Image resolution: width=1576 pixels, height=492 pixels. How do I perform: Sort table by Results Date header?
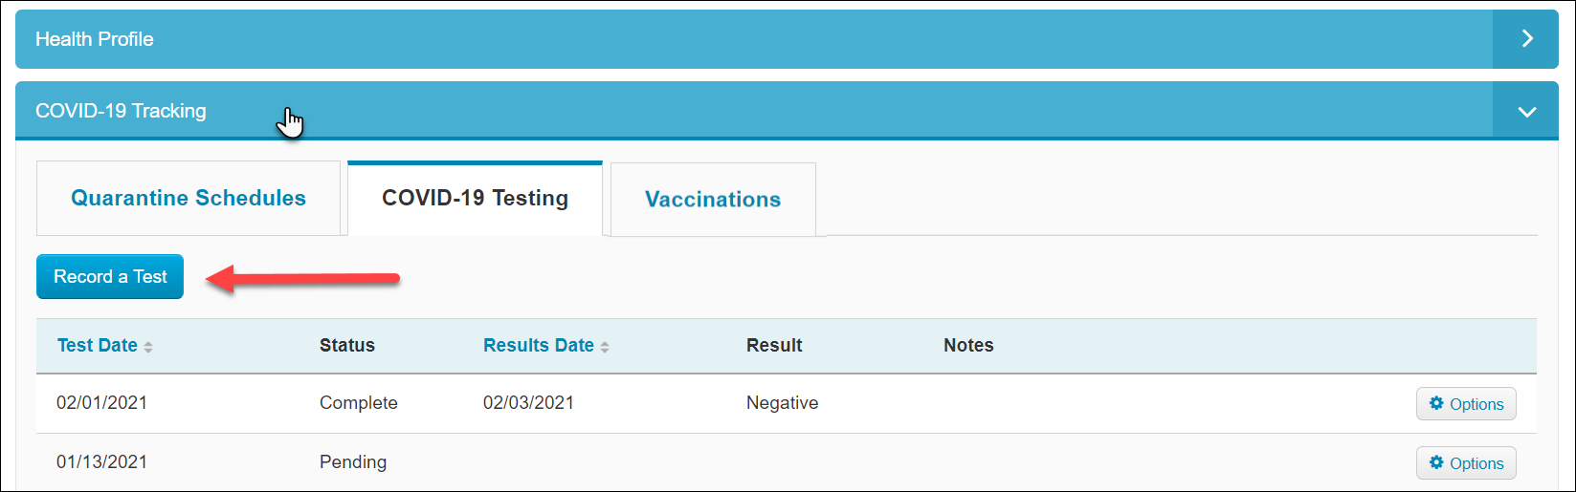539,346
